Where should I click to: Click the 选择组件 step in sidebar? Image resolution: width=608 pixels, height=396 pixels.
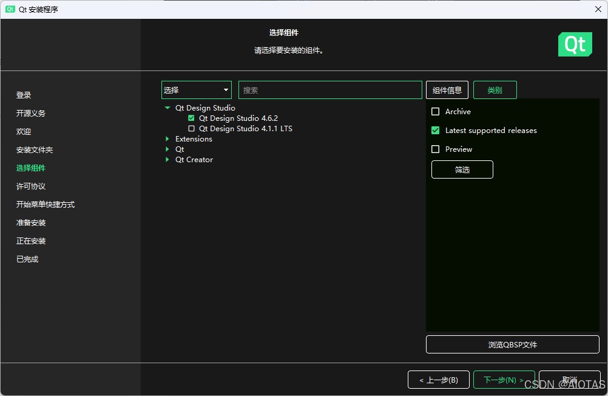31,168
